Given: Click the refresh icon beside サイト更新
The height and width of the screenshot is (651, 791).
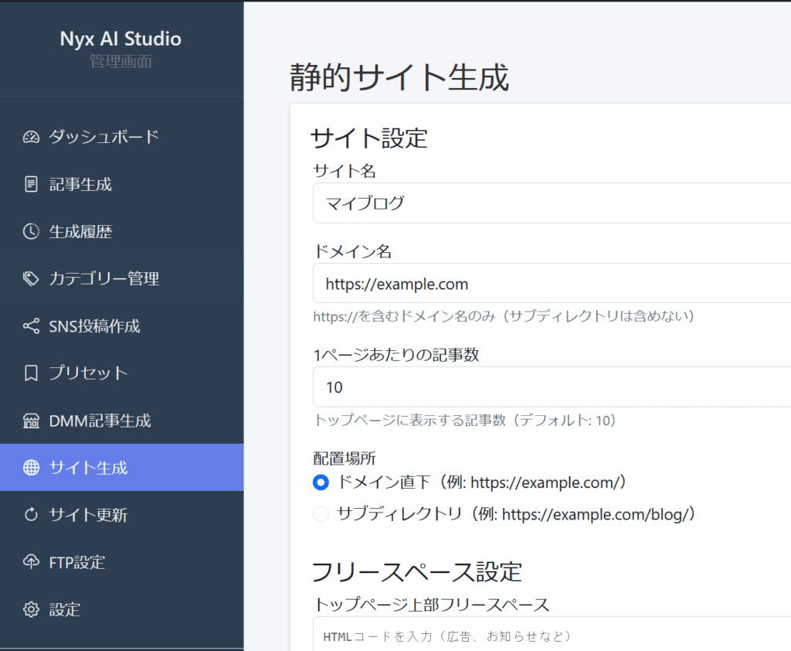Looking at the screenshot, I should pyautogui.click(x=31, y=515).
